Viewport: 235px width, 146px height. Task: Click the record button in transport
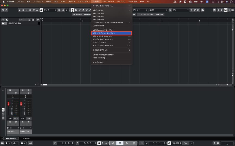(x=134, y=143)
